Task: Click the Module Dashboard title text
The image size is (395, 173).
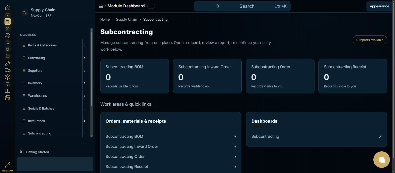Action: (126, 6)
